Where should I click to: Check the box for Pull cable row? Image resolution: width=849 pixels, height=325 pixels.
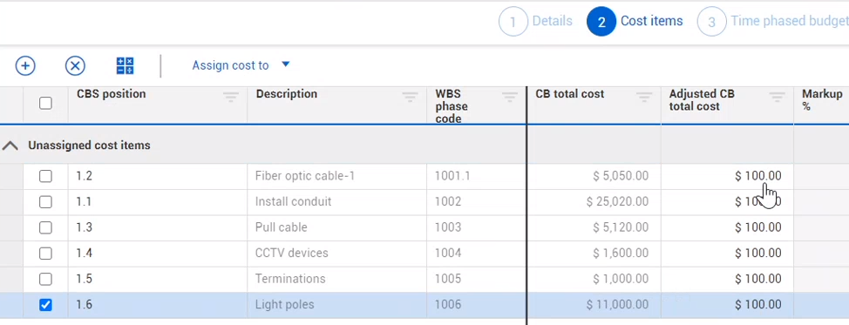coord(45,227)
